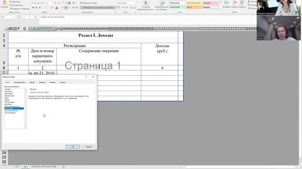This screenshot has height=169, width=302.
Task: Click the fill color bucket icon
Action: [51, 8]
